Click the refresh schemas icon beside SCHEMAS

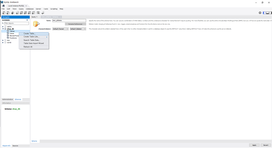27,20
